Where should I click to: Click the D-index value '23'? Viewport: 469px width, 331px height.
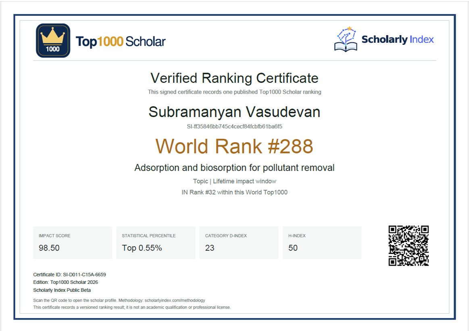(210, 248)
